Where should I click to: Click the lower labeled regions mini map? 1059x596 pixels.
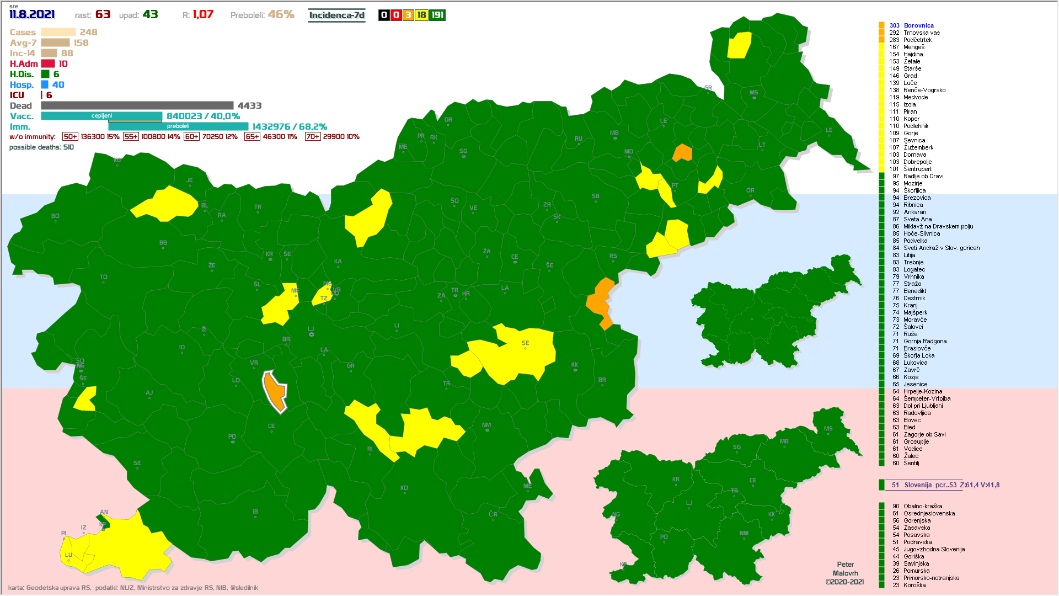(x=728, y=497)
